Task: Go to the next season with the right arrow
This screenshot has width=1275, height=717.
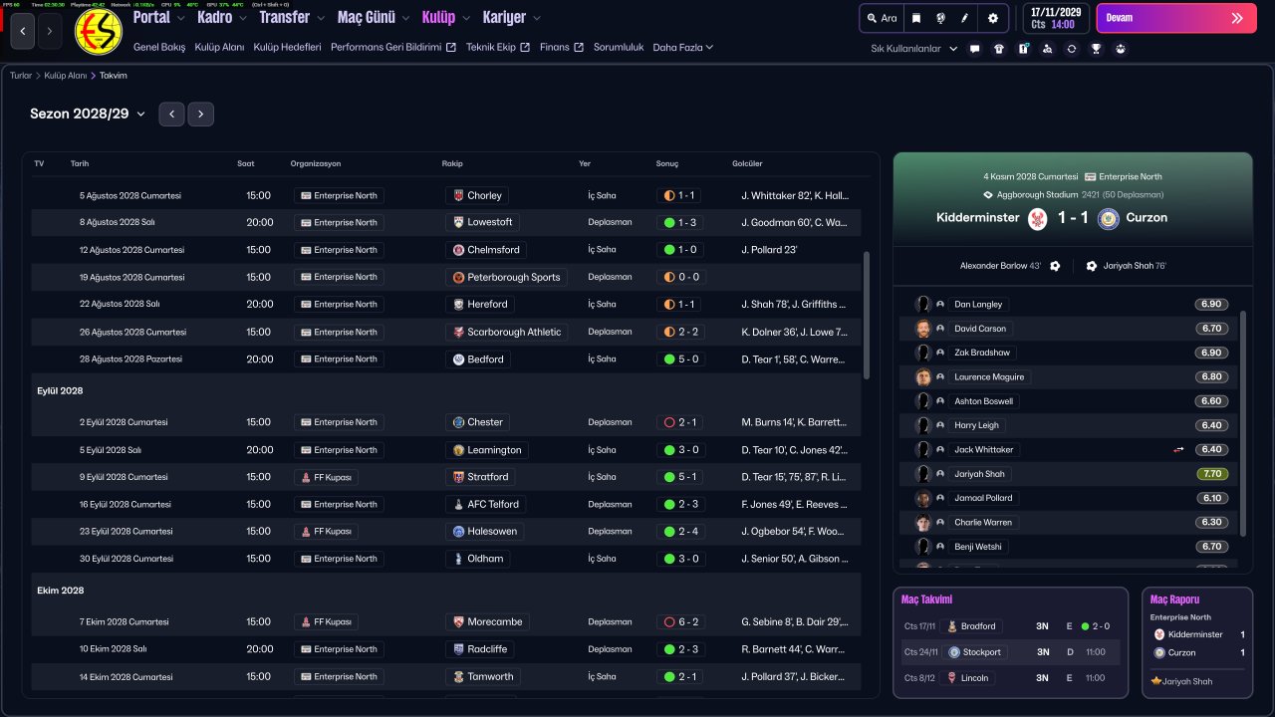Action: [x=201, y=115]
